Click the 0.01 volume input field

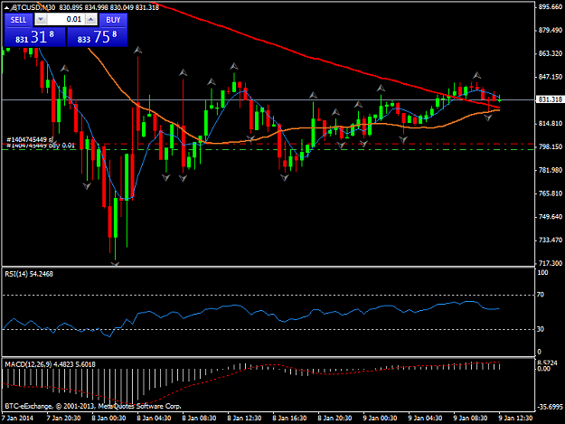[66, 20]
